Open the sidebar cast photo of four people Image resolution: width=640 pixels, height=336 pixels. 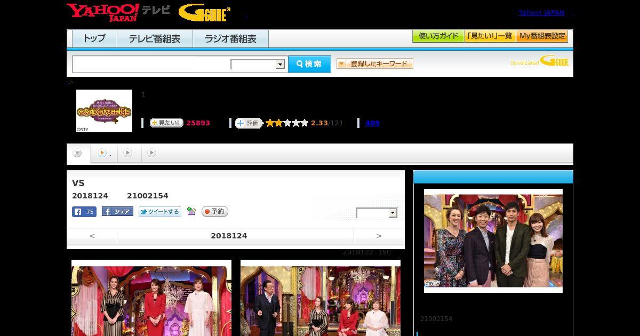tap(493, 241)
